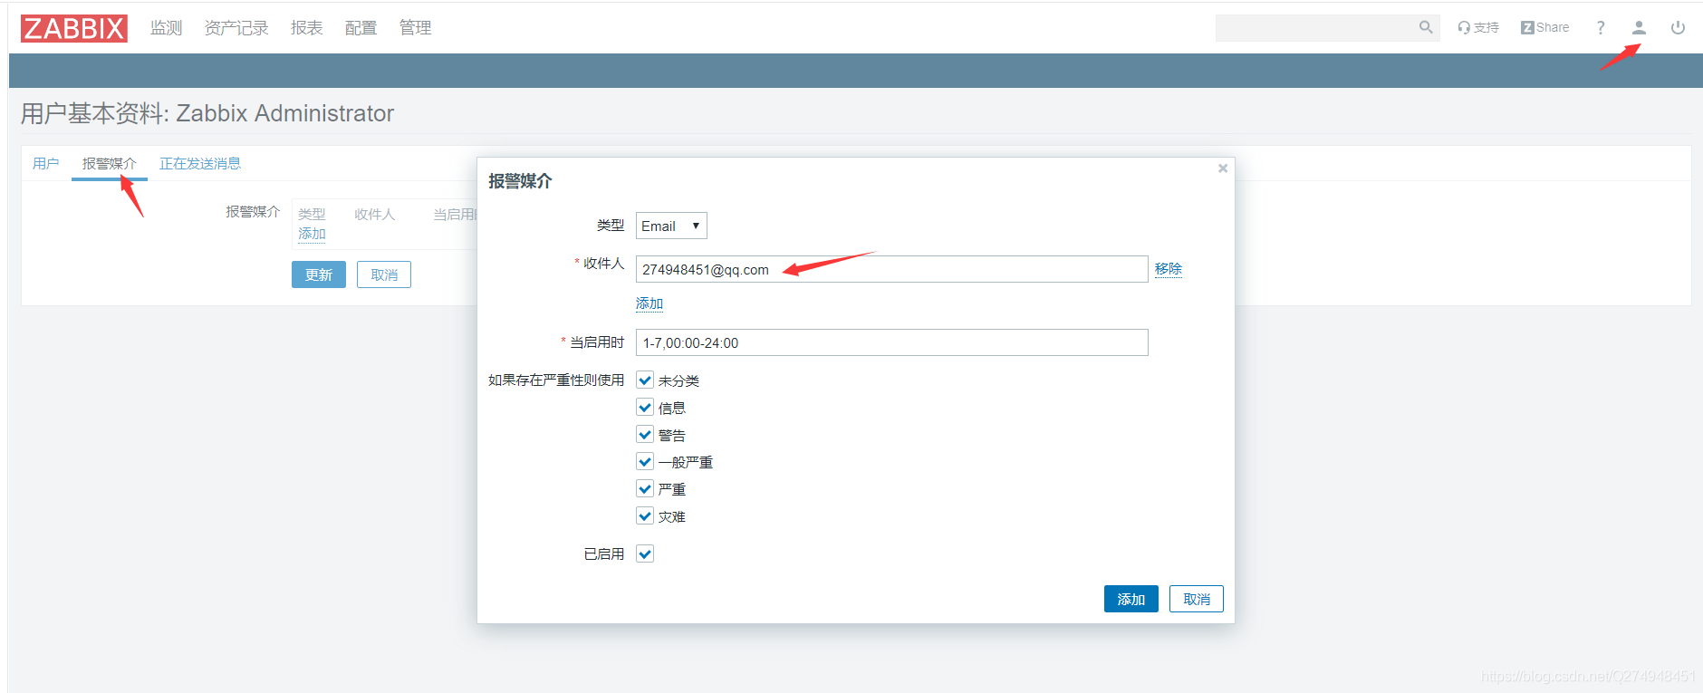1703x693 pixels.
Task: Click 添加 link under the recipient field
Action: 649,303
